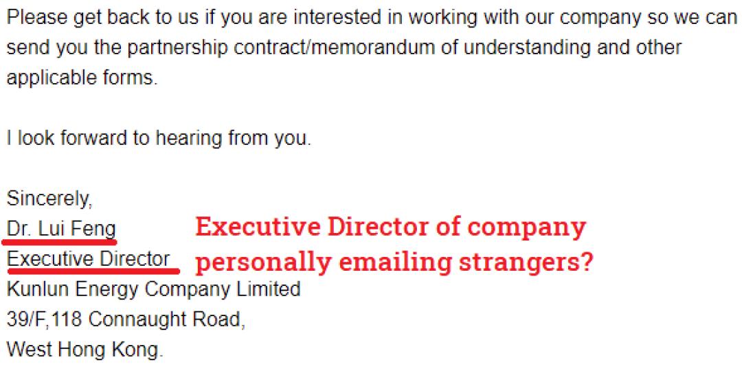Click the signature name "Dr. Lui Feng"
Viewport: 742px width, 369px height.
pyautogui.click(x=61, y=228)
